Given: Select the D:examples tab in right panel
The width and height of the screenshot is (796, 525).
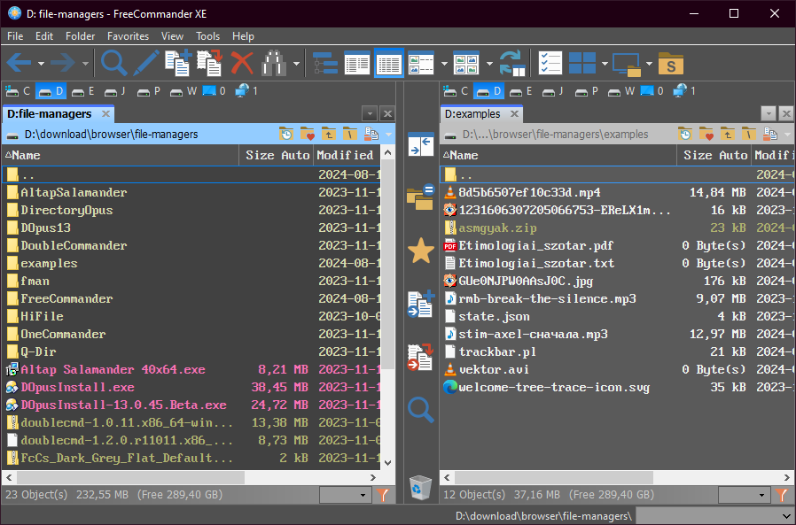Looking at the screenshot, I should [472, 113].
